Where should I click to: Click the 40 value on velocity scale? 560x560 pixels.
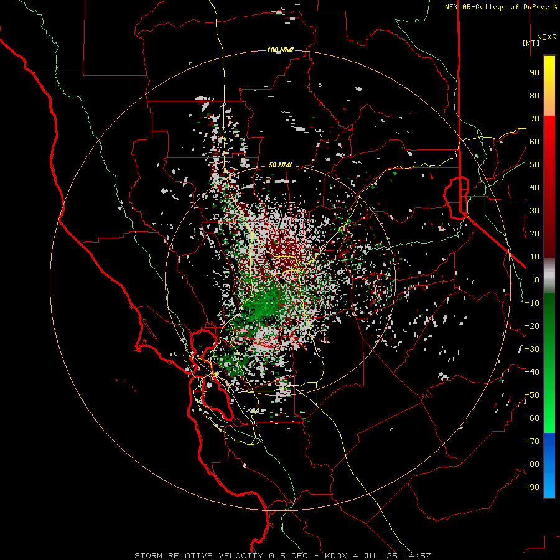point(534,188)
